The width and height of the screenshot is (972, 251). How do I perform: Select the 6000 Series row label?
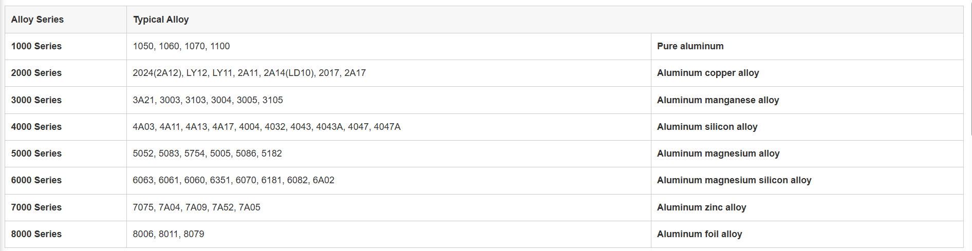(66, 180)
